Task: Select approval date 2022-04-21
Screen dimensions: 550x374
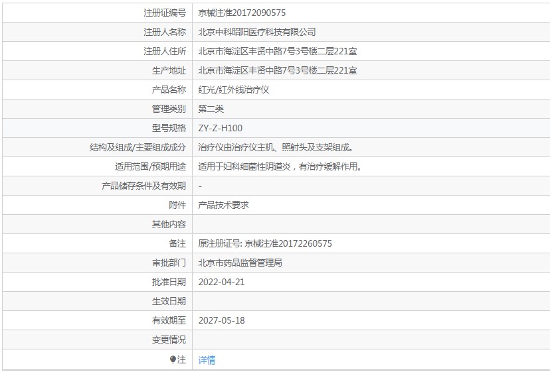Action: tap(221, 282)
